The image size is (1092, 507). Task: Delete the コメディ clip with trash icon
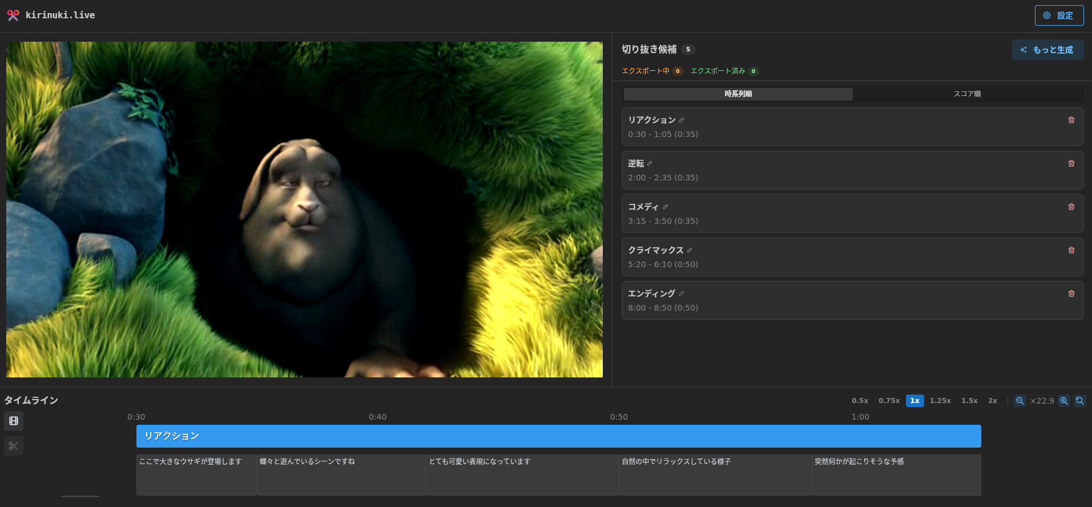pyautogui.click(x=1071, y=207)
